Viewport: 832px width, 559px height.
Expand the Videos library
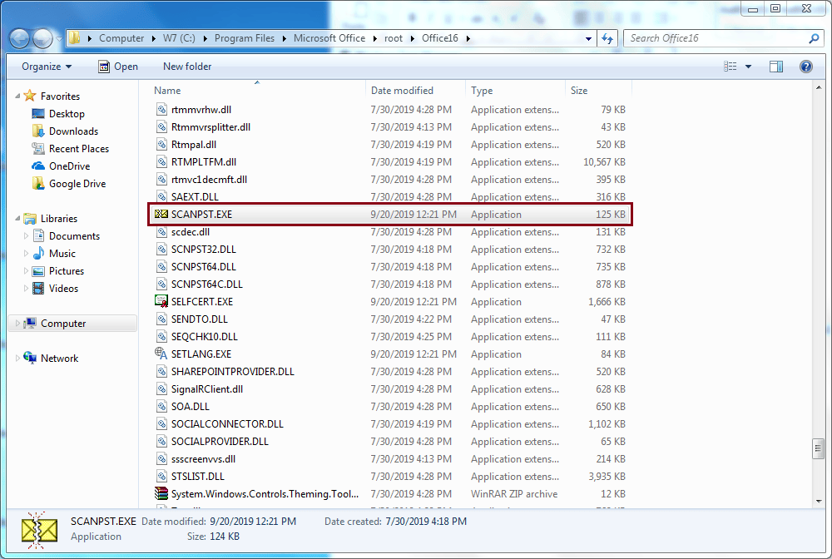point(26,288)
